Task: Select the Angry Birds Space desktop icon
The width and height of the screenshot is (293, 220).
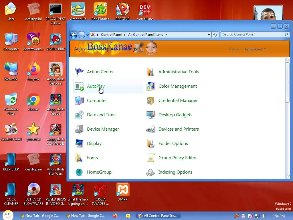Action: (x=56, y=104)
